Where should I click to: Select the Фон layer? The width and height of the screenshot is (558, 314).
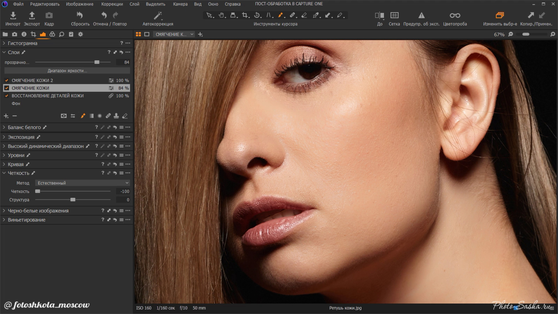click(x=17, y=104)
